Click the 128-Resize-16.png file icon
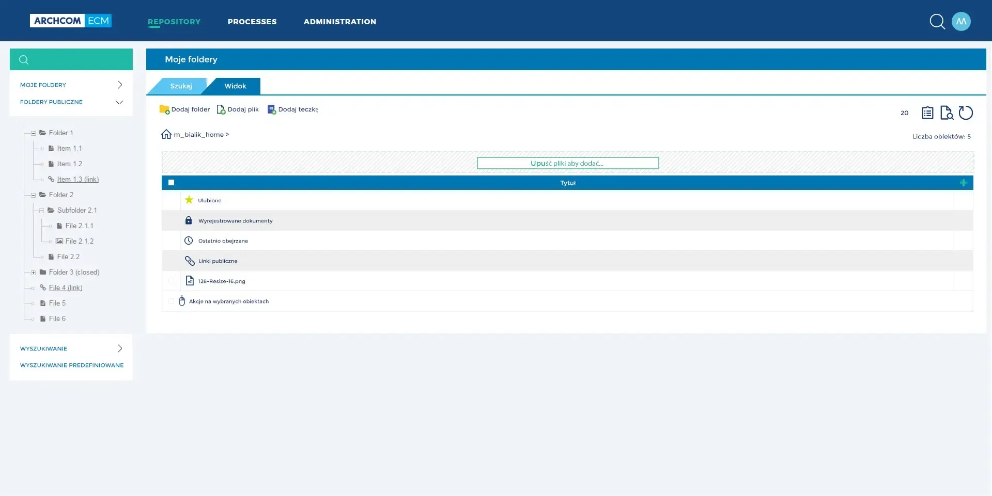The image size is (992, 496). (x=190, y=281)
